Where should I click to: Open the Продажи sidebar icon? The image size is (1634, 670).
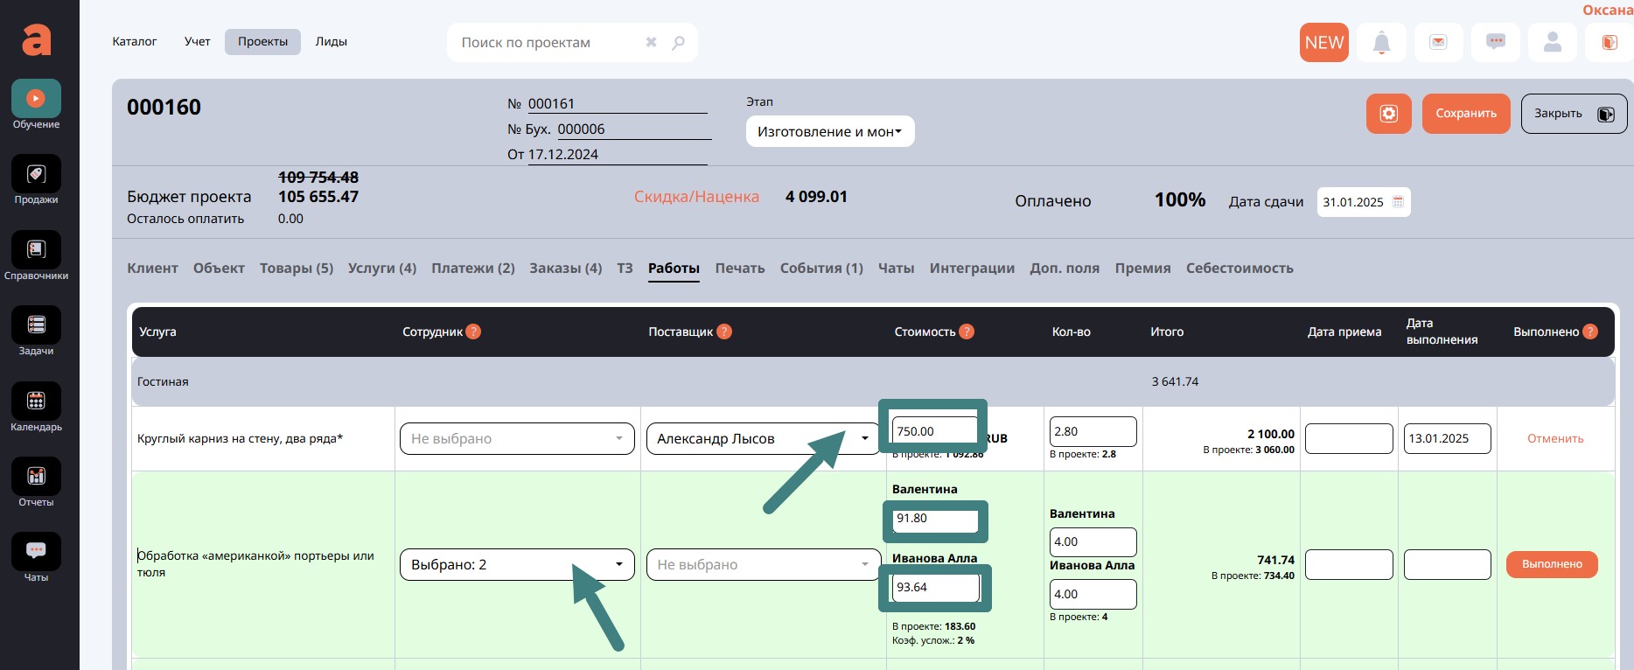coord(36,174)
